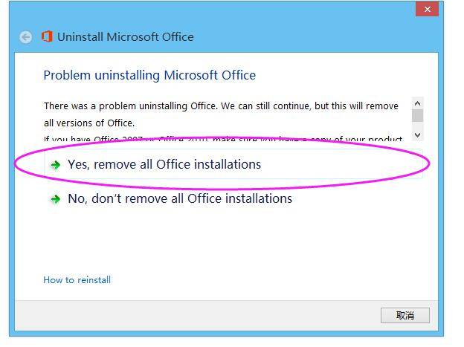This screenshot has width=464, height=347.
Task: Click the "Uninstall Microsoft Office" window title
Action: point(126,37)
